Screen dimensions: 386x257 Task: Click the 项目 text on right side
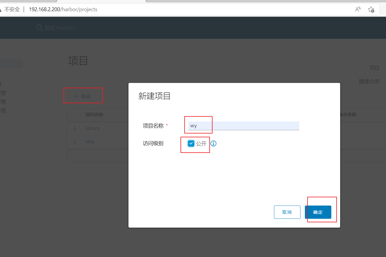pyautogui.click(x=374, y=68)
